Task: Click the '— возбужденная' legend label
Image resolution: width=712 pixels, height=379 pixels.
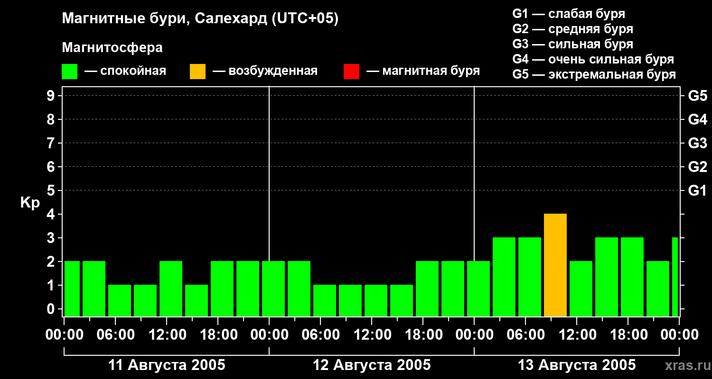Action: [x=265, y=72]
